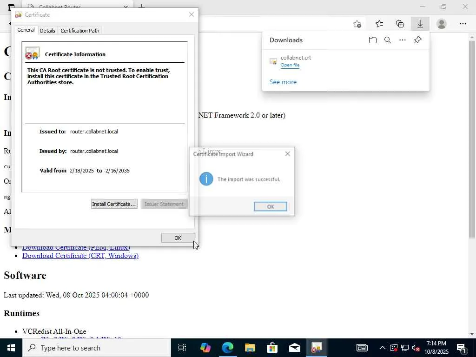Click the Certificate app taskbar icon
The width and height of the screenshot is (476, 357).
click(317, 348)
